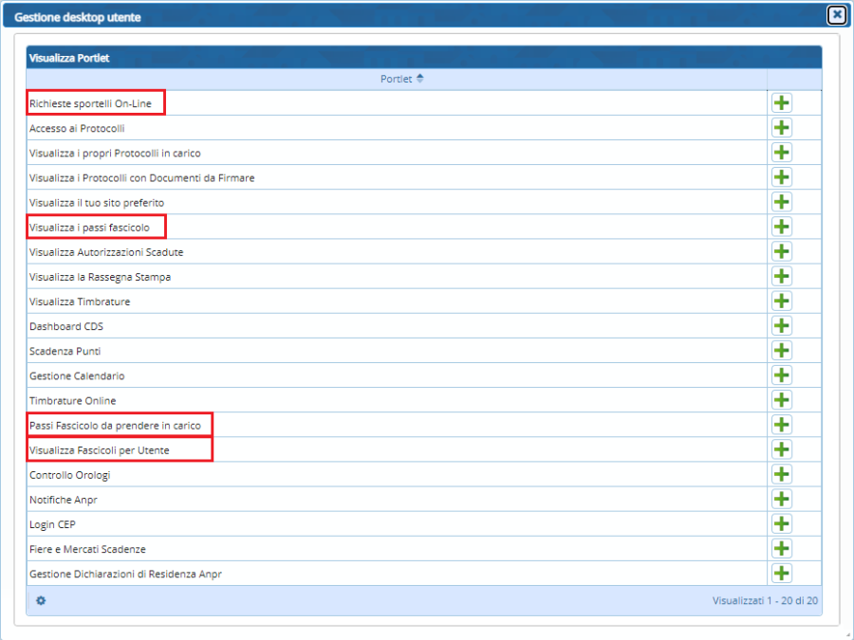Viewport: 854px width, 640px height.
Task: Add the Accesso ai Protocolli portlet
Action: click(781, 128)
